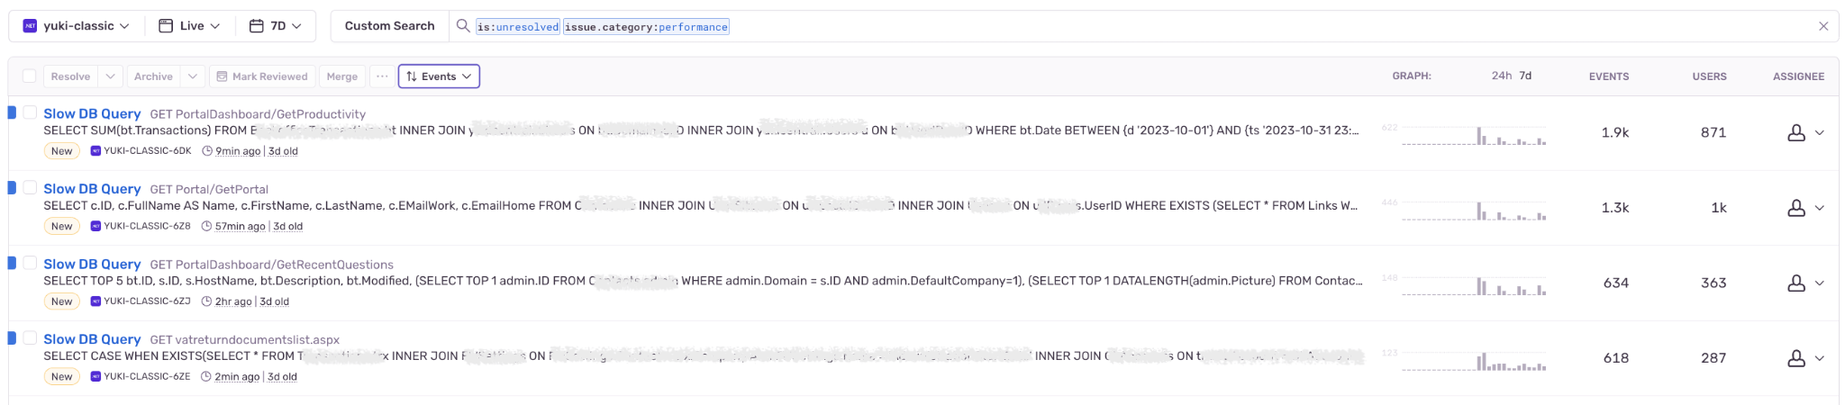Click YUKI-CLASSIC-6DK project short ID
The width and height of the screenshot is (1845, 405).
pos(147,151)
